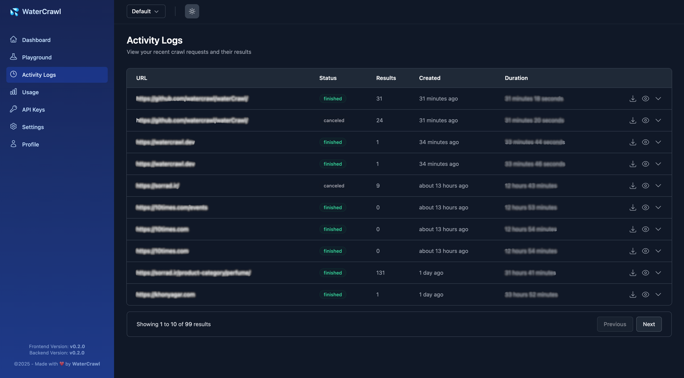The width and height of the screenshot is (684, 378).
Task: Click Previous pagination button
Action: pos(614,324)
